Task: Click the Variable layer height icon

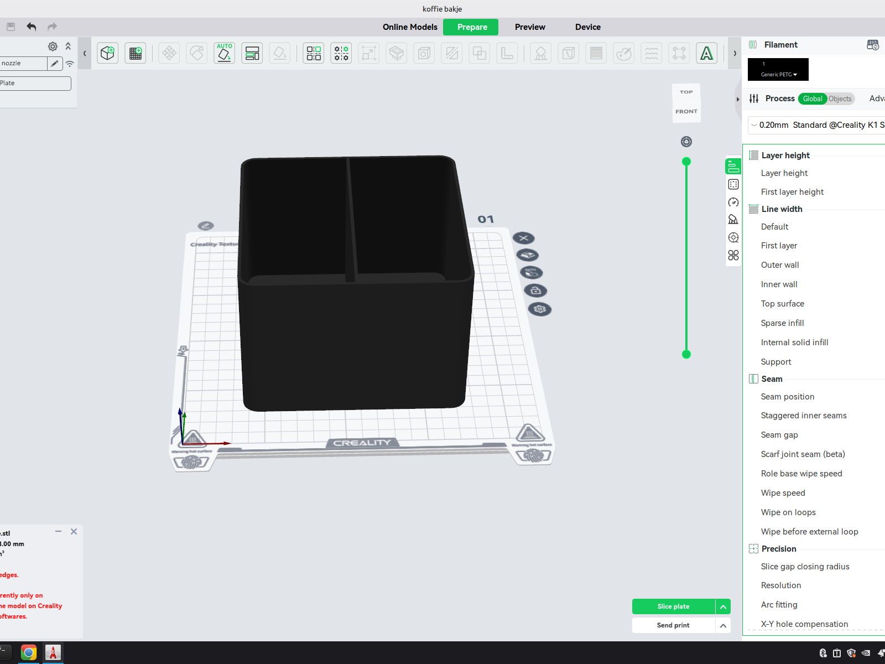Action: click(596, 53)
